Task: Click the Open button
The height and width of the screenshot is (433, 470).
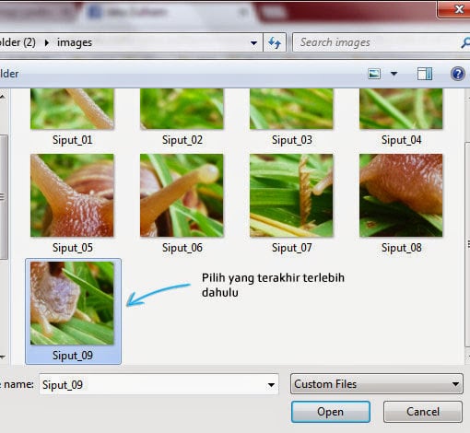Action: pyautogui.click(x=331, y=412)
